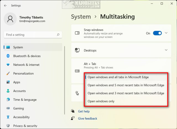Choose 3 most recent tabs option
177x129 pixels.
126,93
